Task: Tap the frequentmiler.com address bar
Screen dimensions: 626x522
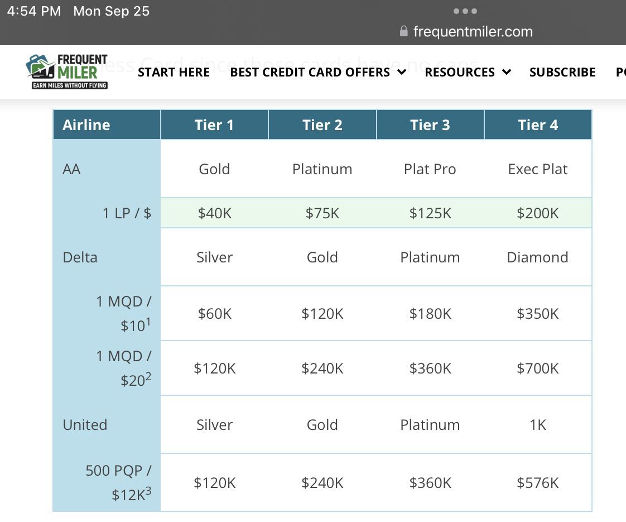Action: [466, 31]
